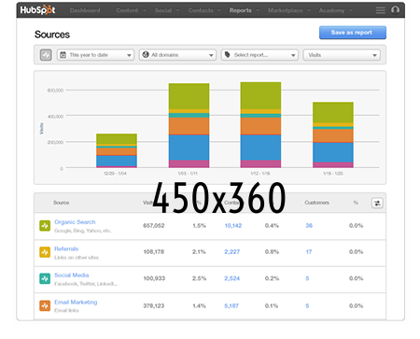
Task: Click the HubSpot logo
Action: tap(37, 10)
